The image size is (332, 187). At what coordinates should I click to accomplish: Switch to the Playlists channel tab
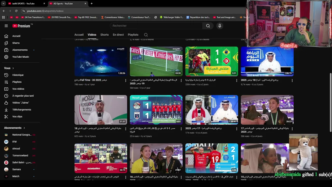[133, 35]
